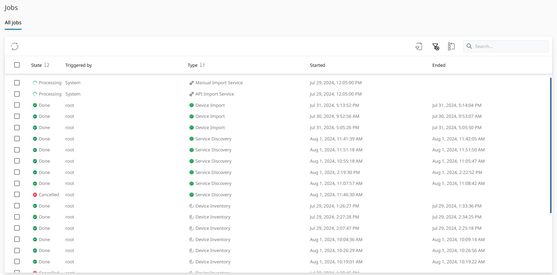Click the Manual Import Service type icon
The height and width of the screenshot is (275, 557).
191,83
